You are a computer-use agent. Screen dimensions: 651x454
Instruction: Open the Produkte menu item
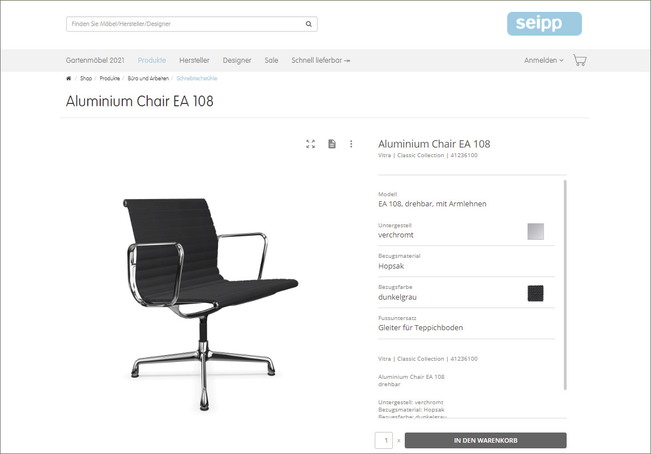click(152, 60)
